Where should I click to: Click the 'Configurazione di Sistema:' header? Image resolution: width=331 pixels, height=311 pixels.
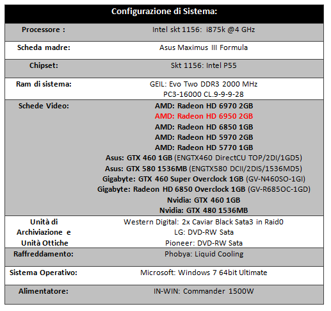tap(164, 12)
